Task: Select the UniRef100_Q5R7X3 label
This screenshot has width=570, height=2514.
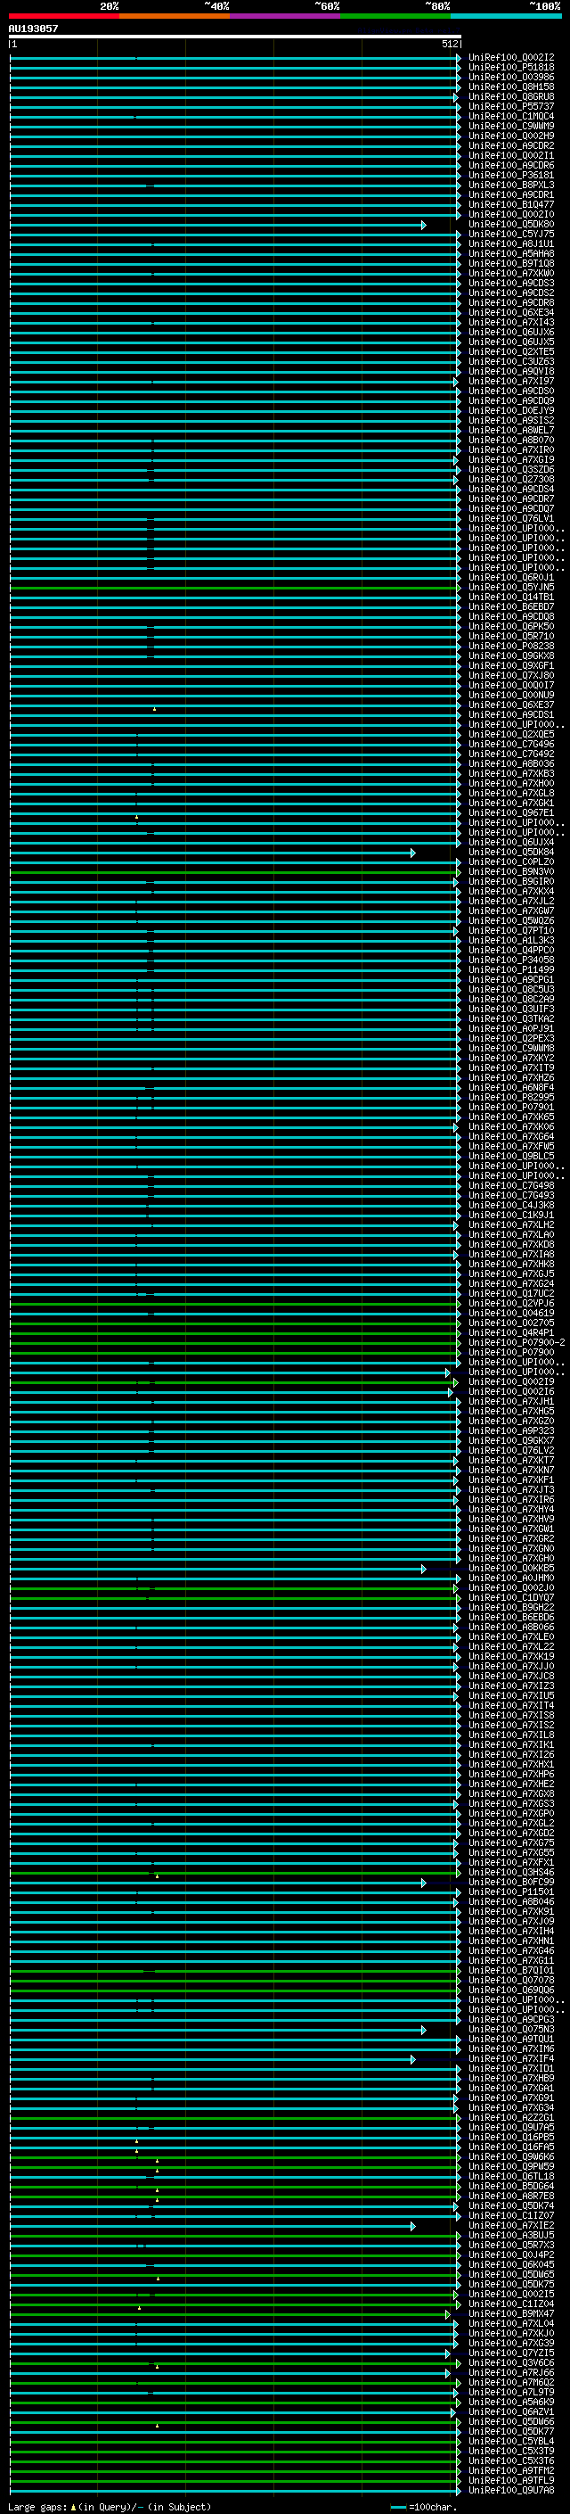Action: pyautogui.click(x=511, y=2245)
